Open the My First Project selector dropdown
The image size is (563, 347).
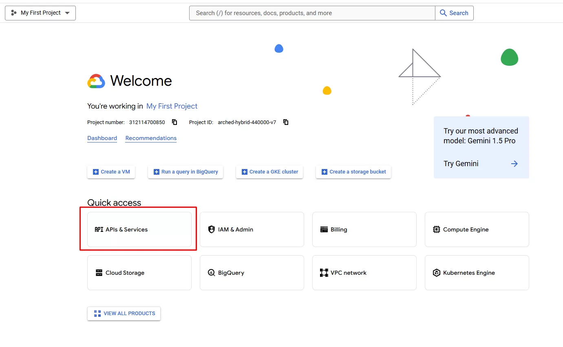(40, 13)
